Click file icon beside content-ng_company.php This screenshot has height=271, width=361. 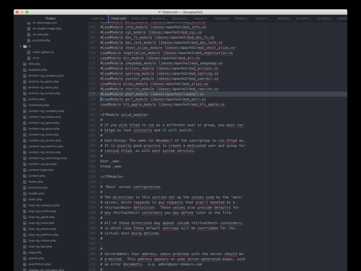(x=25, y=111)
